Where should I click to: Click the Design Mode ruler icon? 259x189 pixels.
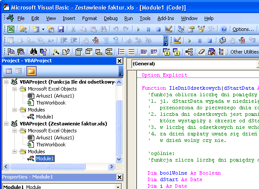(x=169, y=29)
